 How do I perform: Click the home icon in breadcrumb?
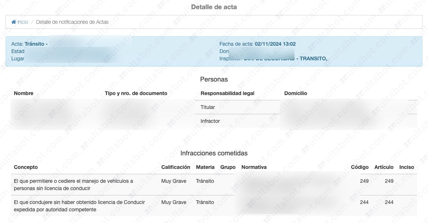(x=14, y=22)
